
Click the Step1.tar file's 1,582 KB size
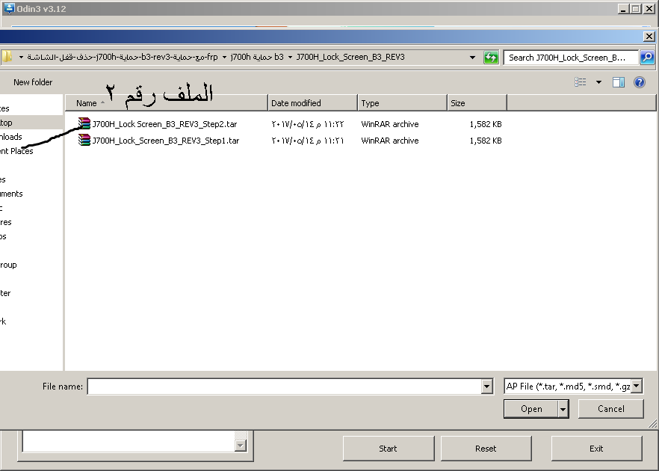(486, 141)
